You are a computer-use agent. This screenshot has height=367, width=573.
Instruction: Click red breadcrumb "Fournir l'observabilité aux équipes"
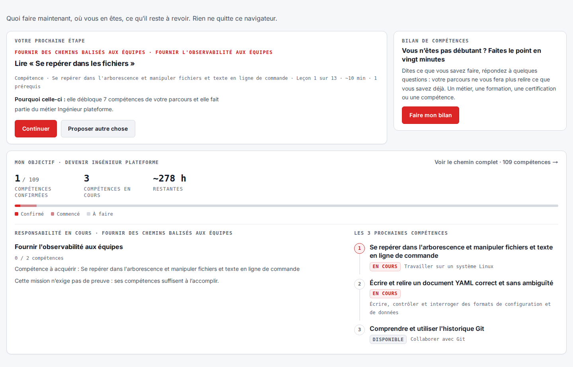[214, 52]
